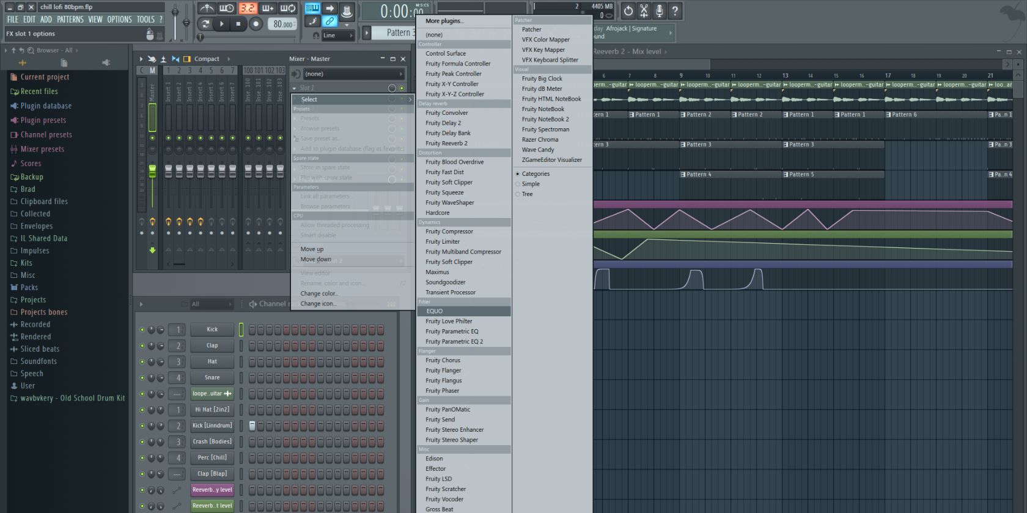The height and width of the screenshot is (513, 1027).
Task: Toggle typing keyboard to piano icon
Action: pyautogui.click(x=312, y=8)
